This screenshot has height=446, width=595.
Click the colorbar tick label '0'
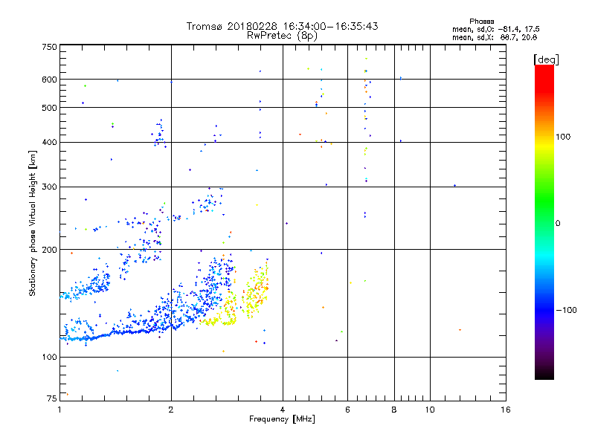[558, 224]
